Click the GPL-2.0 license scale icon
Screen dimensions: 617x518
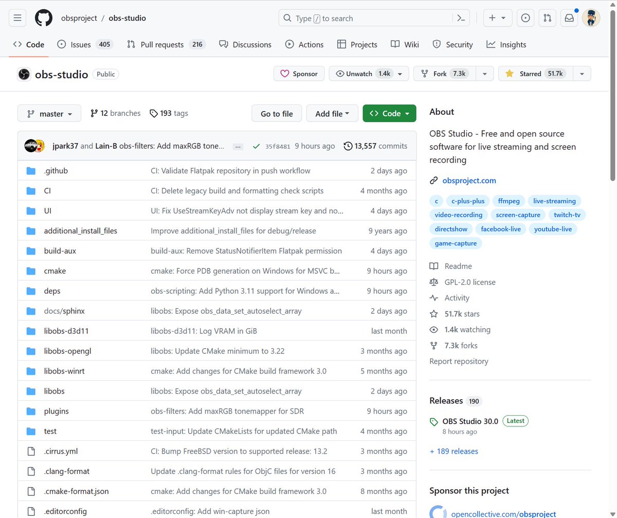tap(434, 282)
